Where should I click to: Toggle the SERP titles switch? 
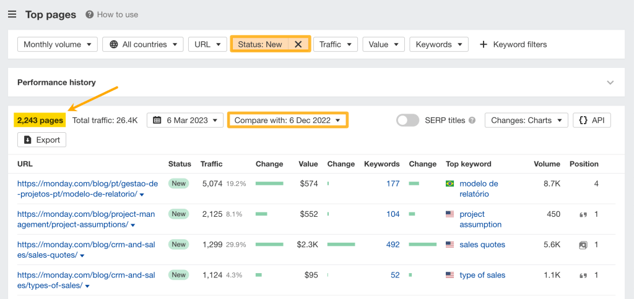tap(407, 120)
